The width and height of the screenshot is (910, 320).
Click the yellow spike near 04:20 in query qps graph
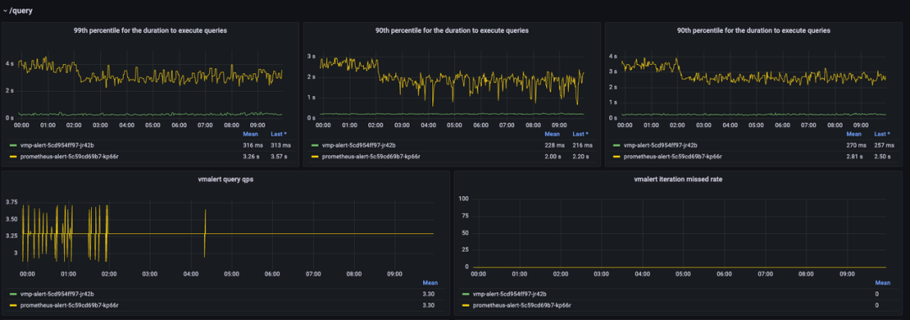pyautogui.click(x=205, y=233)
